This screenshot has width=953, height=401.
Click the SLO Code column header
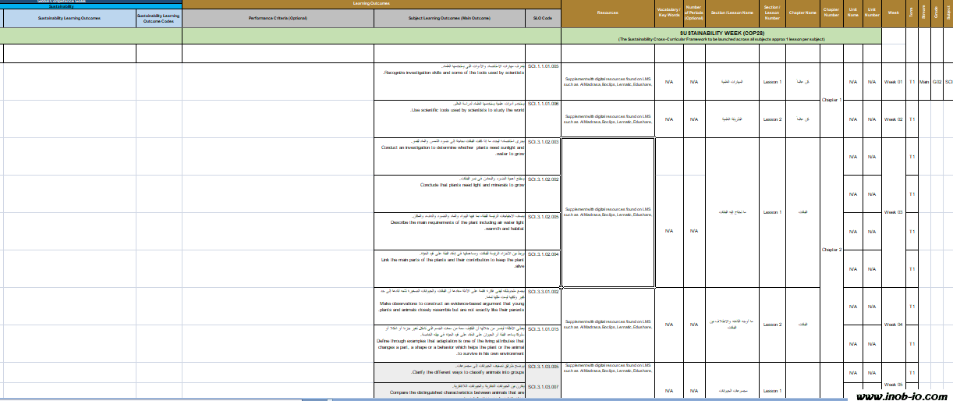(544, 16)
